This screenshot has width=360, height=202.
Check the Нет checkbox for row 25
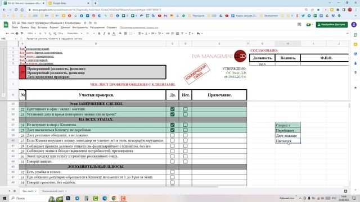click(x=185, y=130)
